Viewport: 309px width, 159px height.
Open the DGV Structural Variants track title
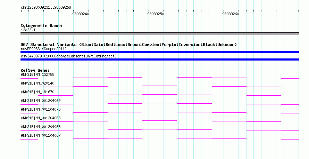click(129, 45)
